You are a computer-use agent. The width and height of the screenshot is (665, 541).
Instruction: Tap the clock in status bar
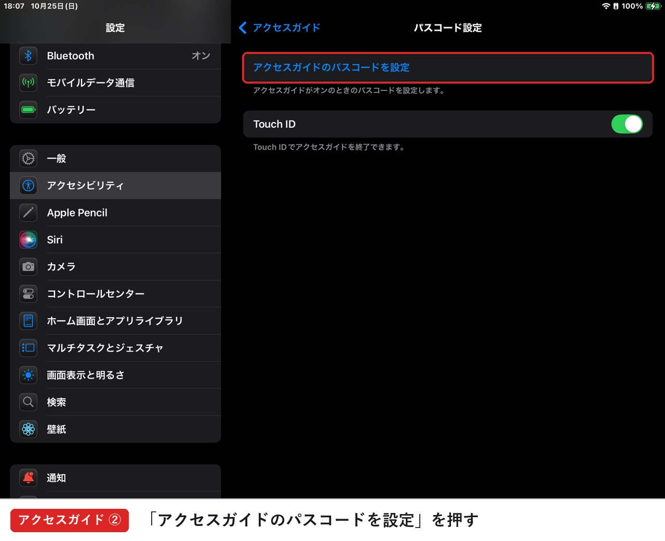(14, 6)
